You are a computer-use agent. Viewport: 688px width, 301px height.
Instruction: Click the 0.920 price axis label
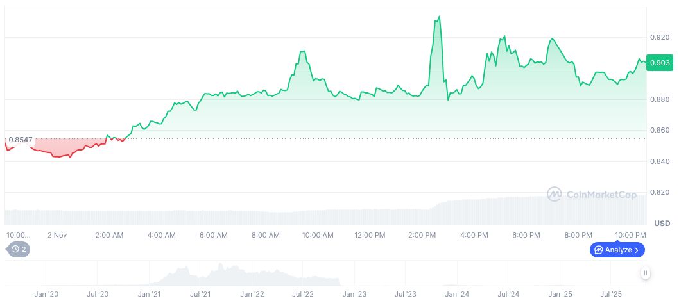coord(660,38)
